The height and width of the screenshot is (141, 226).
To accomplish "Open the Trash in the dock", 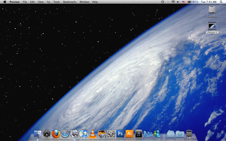I will (189, 133).
